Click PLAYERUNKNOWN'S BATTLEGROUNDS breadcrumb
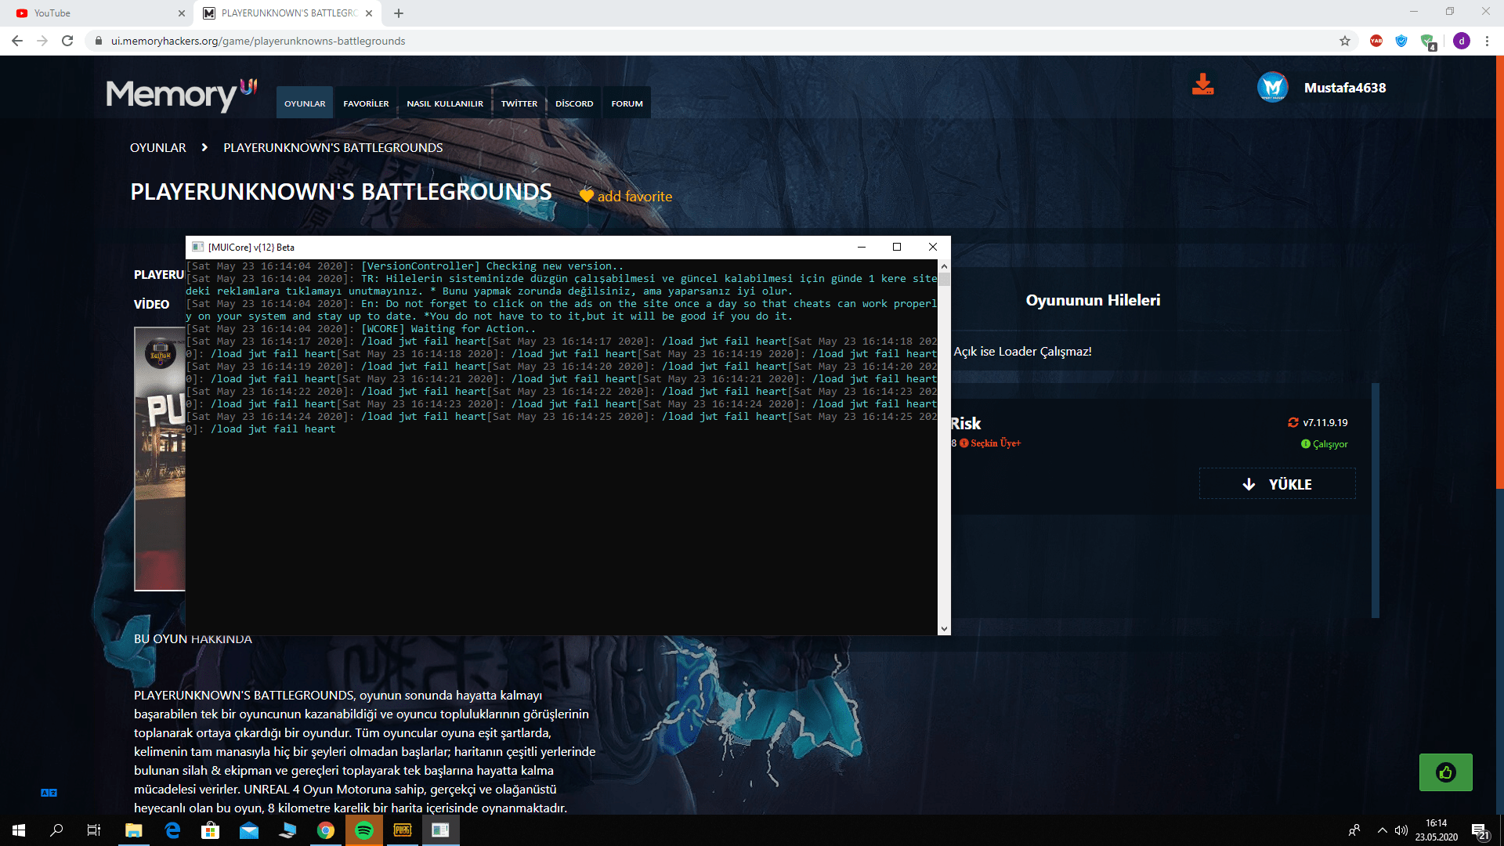This screenshot has height=846, width=1504. point(333,147)
